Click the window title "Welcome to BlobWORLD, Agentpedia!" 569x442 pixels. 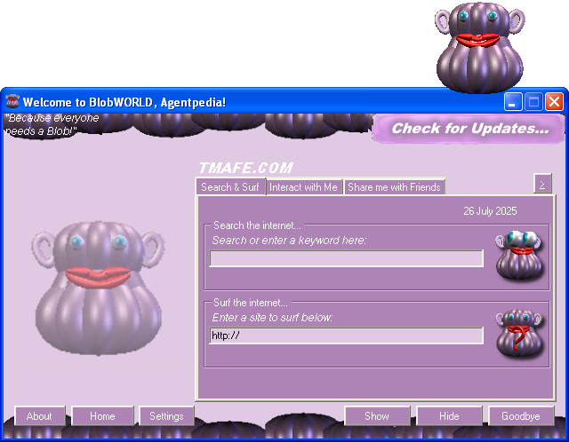click(x=124, y=102)
